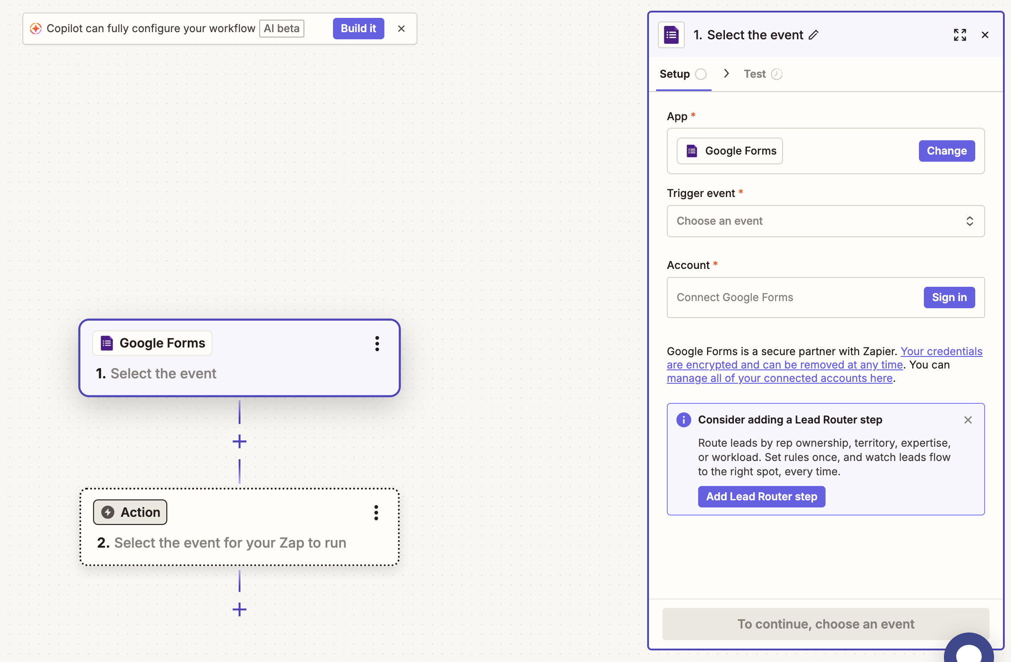
Task: Open the Trigger event dropdown
Action: coord(825,221)
